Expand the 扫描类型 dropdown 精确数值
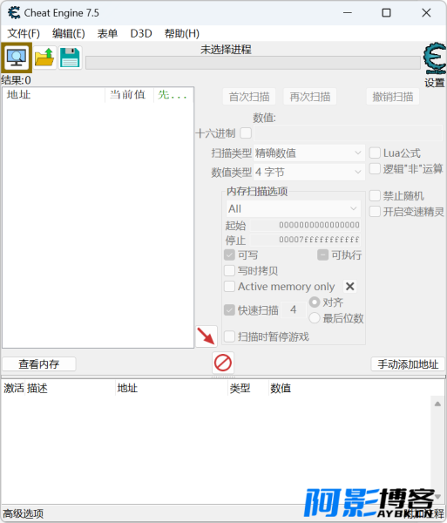The height and width of the screenshot is (523, 447). 309,153
